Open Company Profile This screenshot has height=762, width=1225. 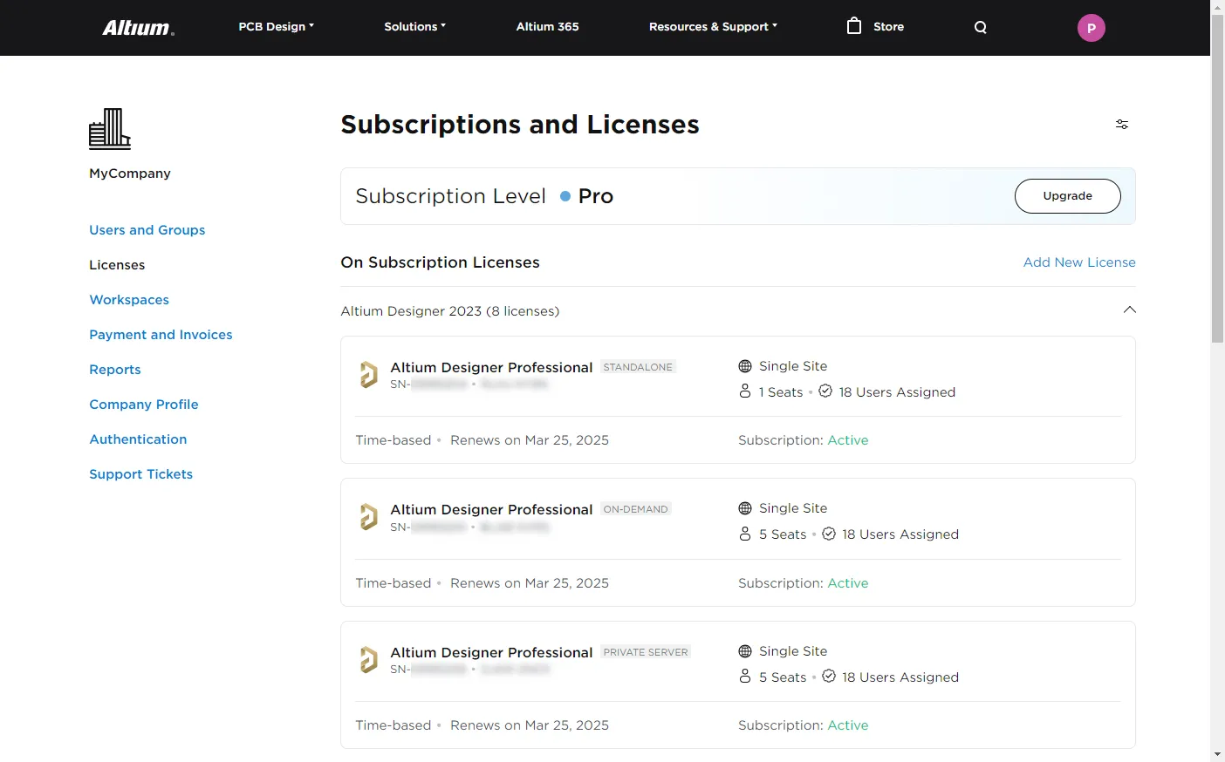tap(144, 405)
